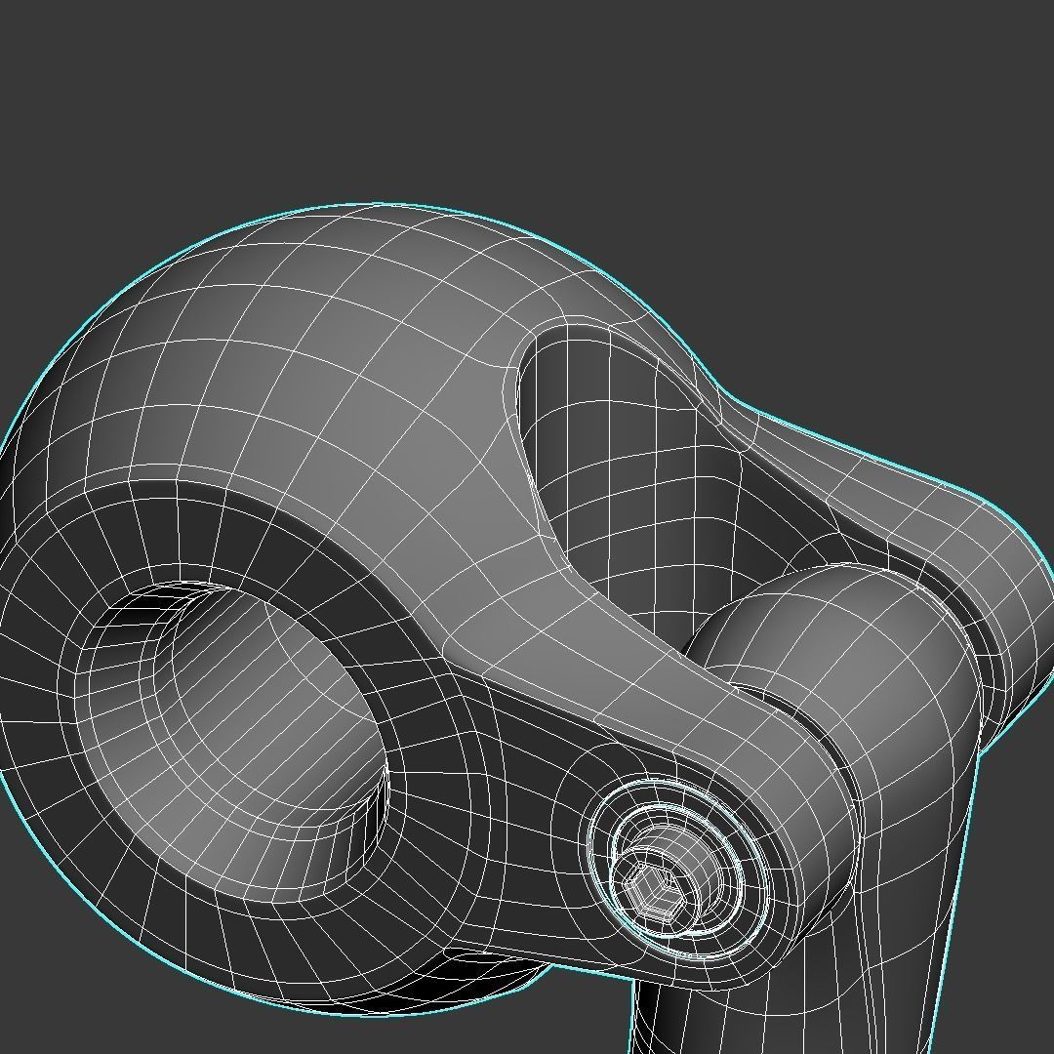
Task: Select the circular washer ring around the bolt
Action: point(677,868)
